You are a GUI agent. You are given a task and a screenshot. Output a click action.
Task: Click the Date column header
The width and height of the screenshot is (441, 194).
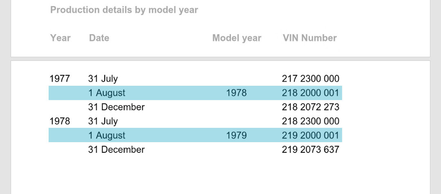pyautogui.click(x=99, y=38)
